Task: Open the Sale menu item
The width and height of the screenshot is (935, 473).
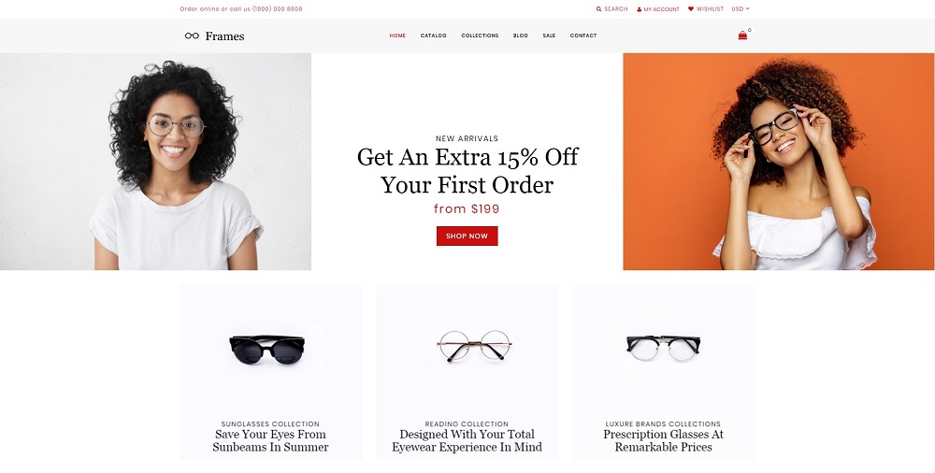Action: 549,36
